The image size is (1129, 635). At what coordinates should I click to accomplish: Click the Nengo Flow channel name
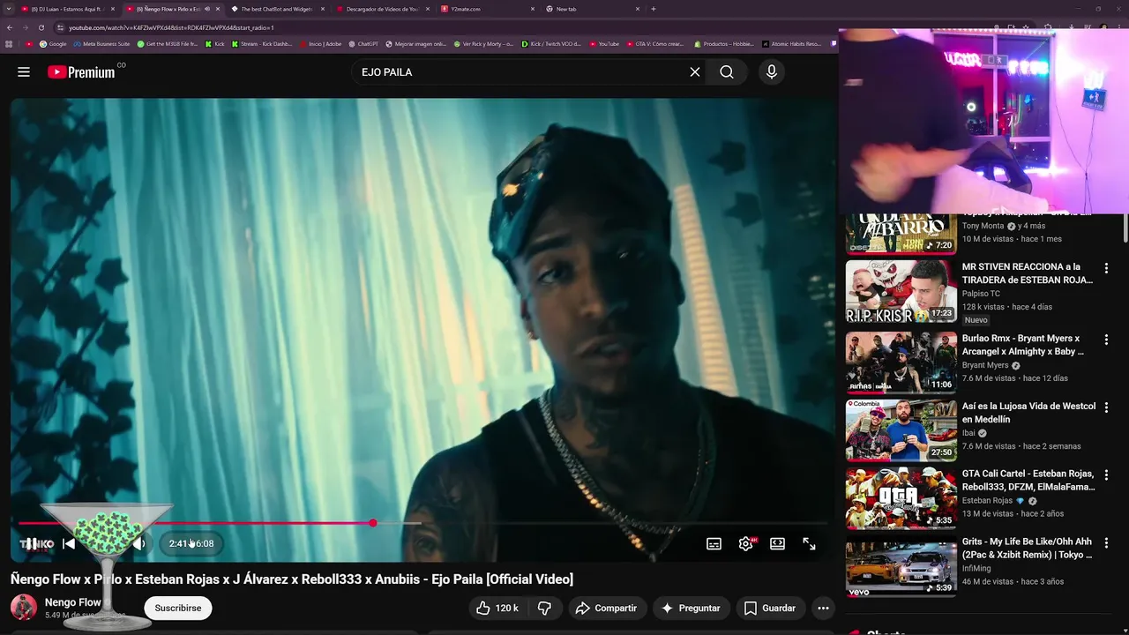(73, 602)
